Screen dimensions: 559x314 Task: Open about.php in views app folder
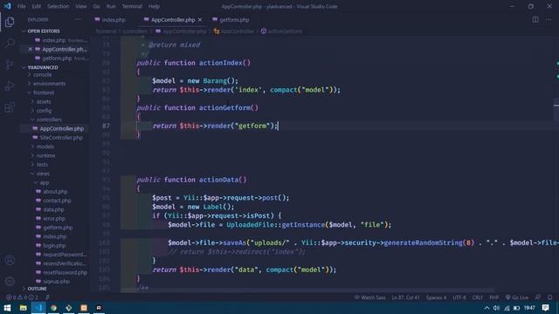[x=55, y=192]
